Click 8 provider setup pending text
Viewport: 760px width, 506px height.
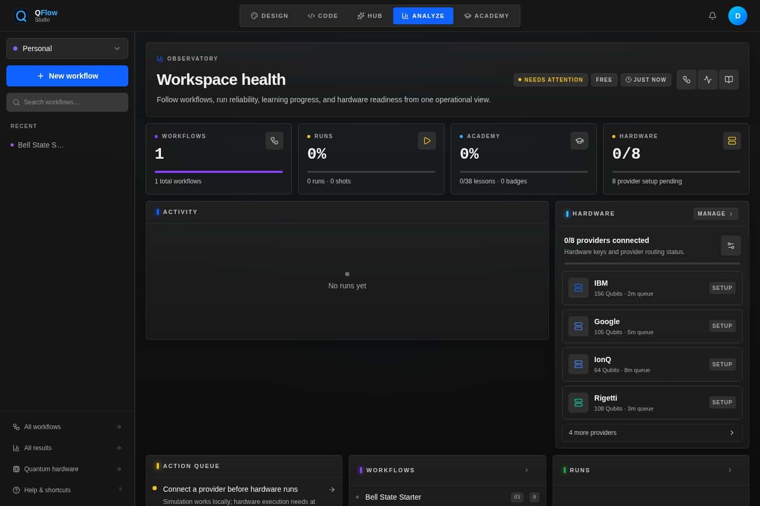pos(647,181)
